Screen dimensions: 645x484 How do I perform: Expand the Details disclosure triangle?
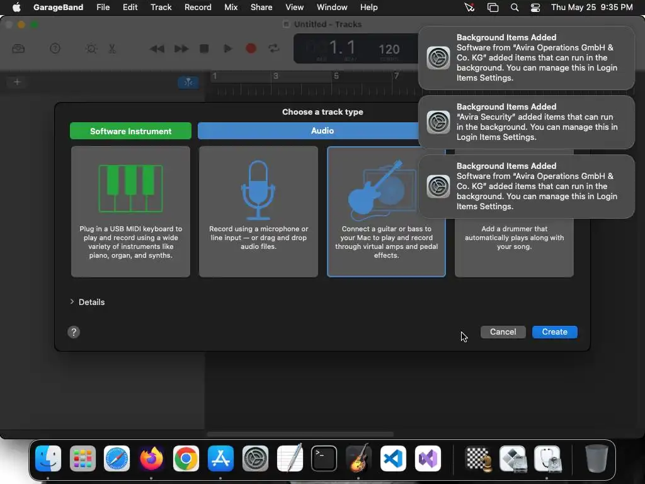click(72, 302)
